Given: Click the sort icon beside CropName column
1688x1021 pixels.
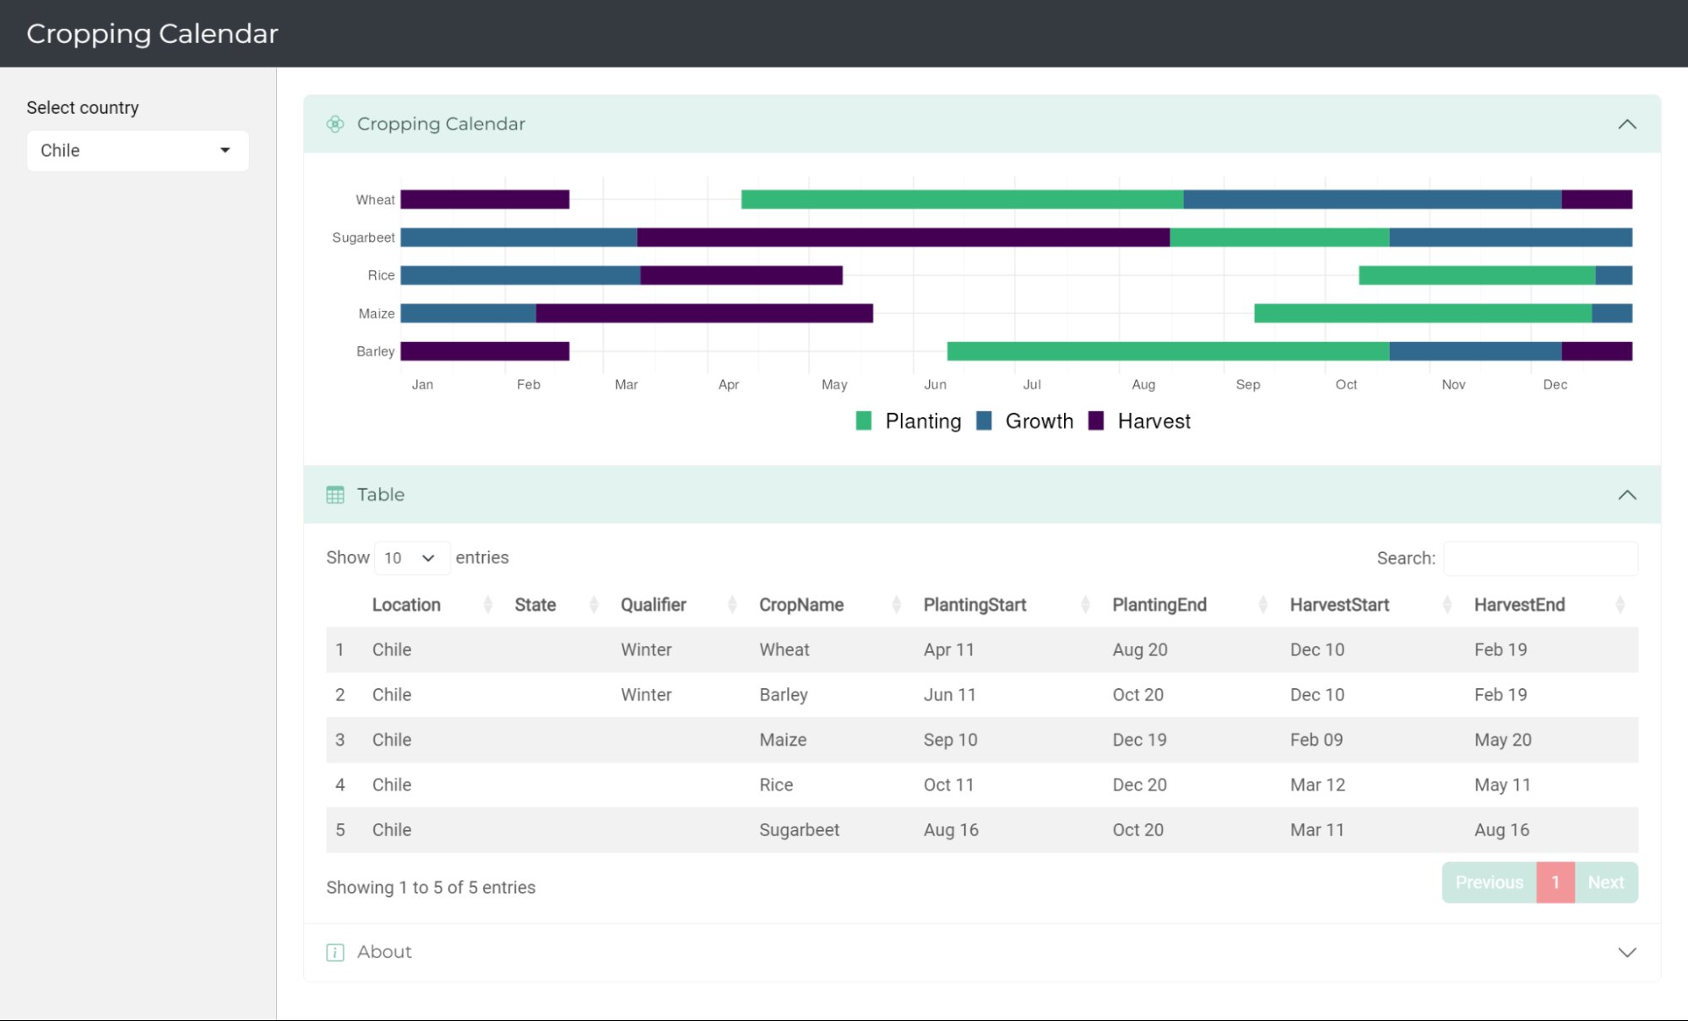Looking at the screenshot, I should click(x=897, y=605).
